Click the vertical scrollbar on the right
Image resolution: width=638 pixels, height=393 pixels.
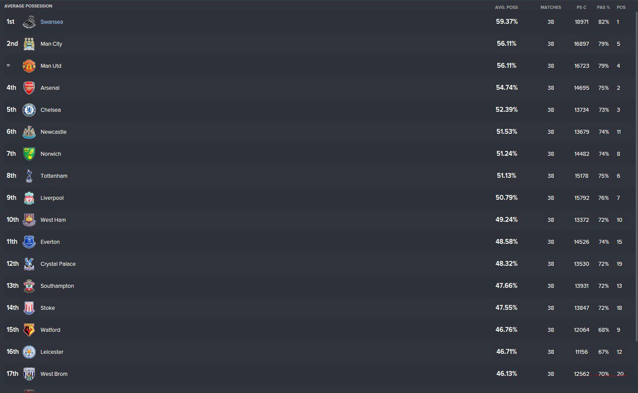[x=636, y=176]
